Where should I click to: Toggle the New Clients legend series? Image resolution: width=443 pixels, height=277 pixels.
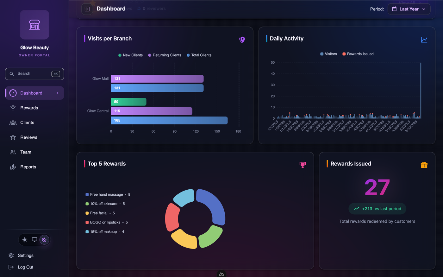[x=130, y=55]
